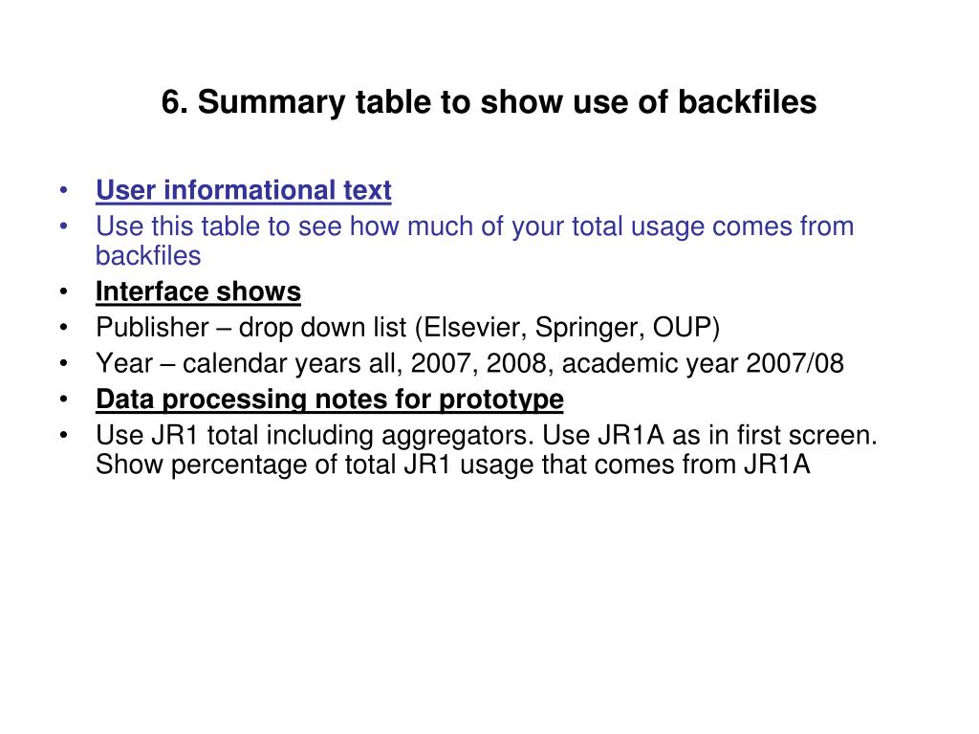Click the slide title about backfiles summary table

489,101
